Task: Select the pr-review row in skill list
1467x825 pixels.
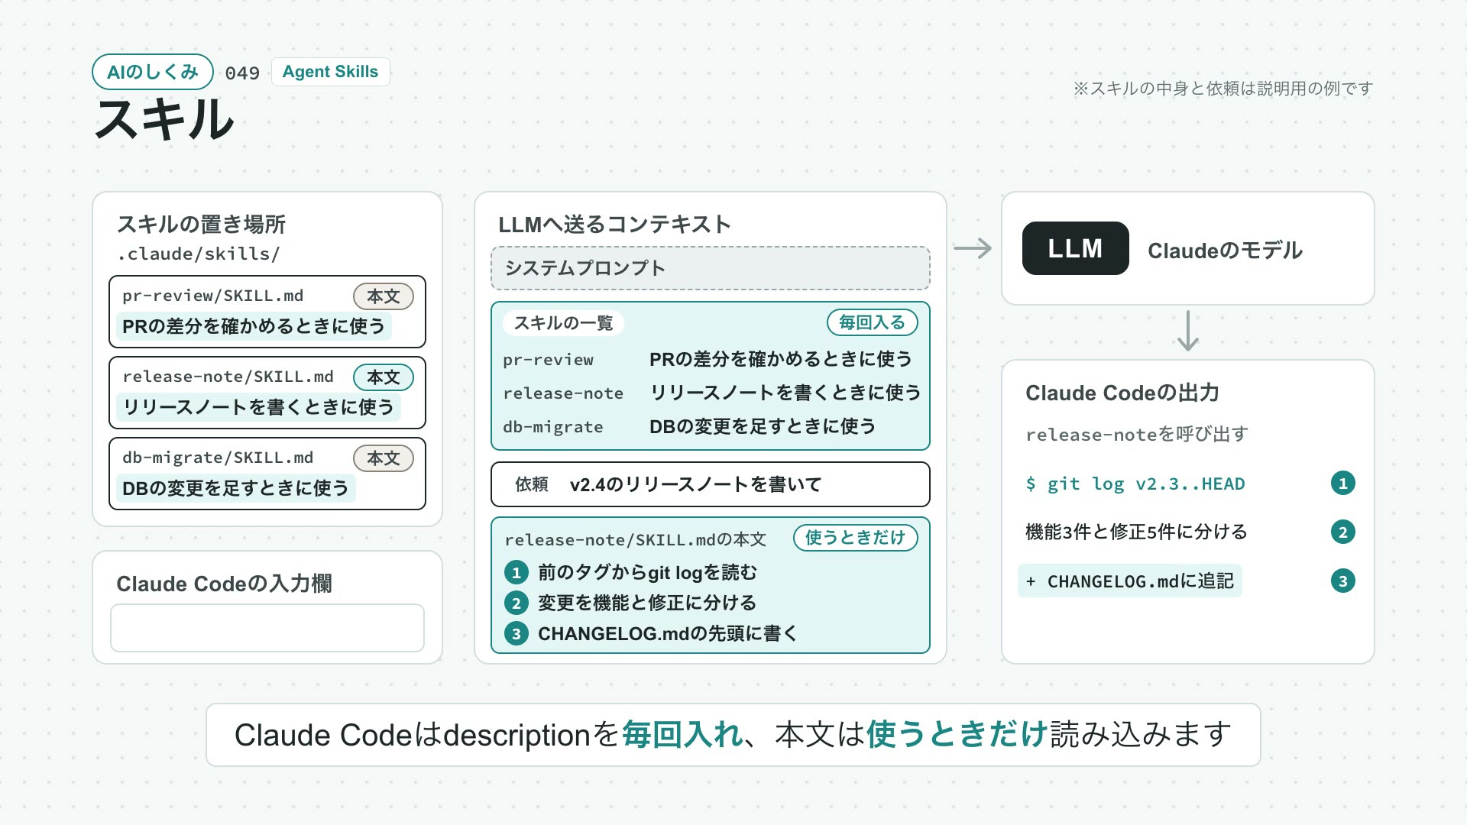Action: pos(710,359)
